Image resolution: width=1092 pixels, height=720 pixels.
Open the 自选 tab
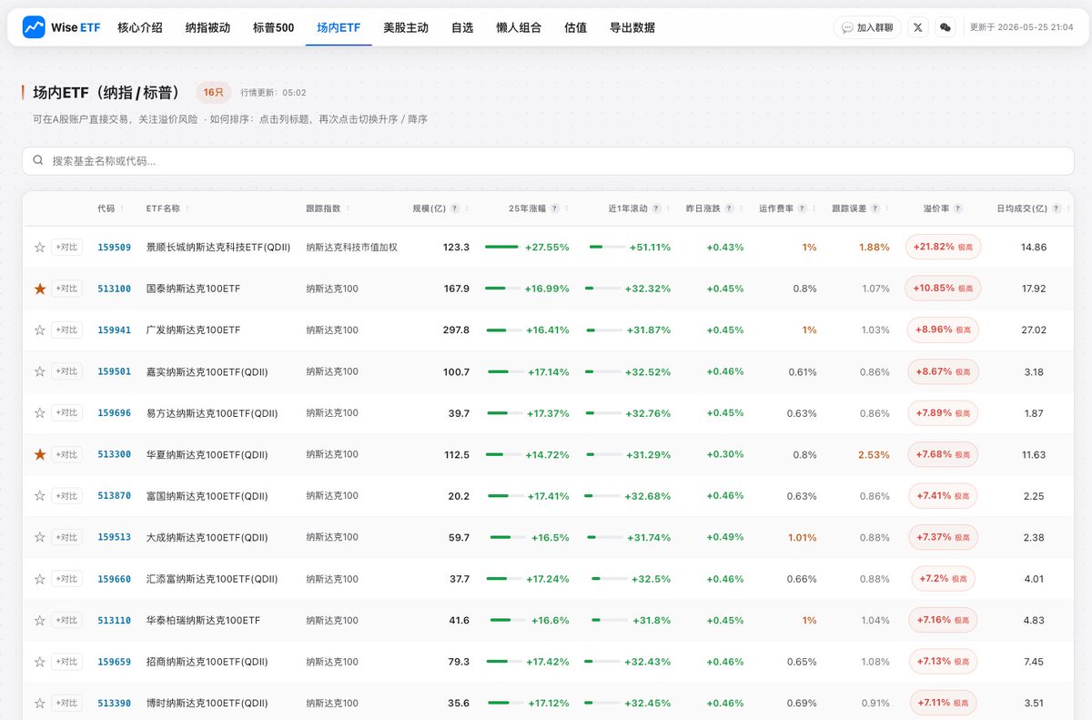click(x=462, y=27)
